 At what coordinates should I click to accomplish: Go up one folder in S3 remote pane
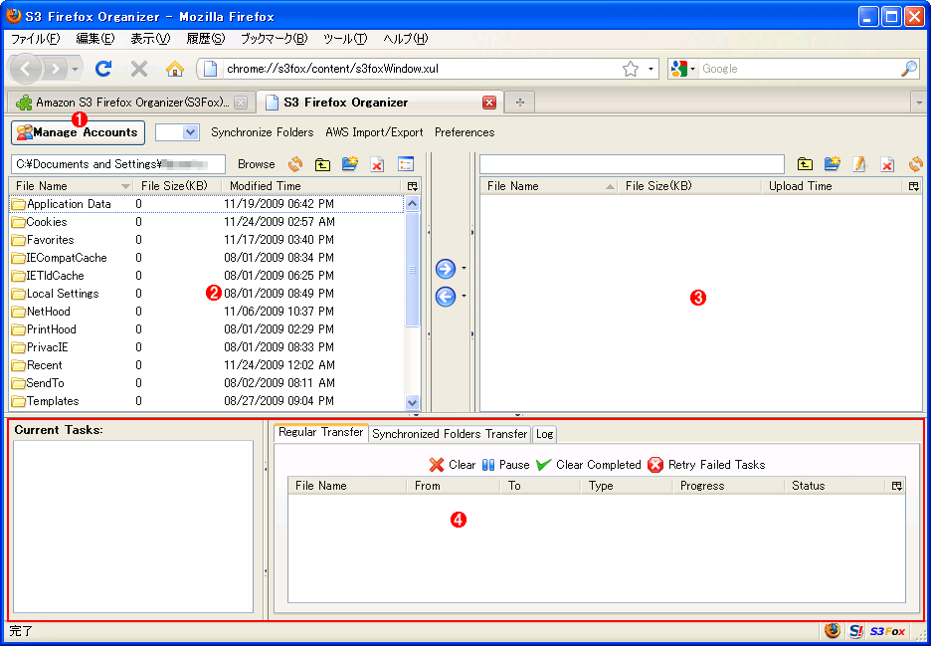pyautogui.click(x=805, y=164)
